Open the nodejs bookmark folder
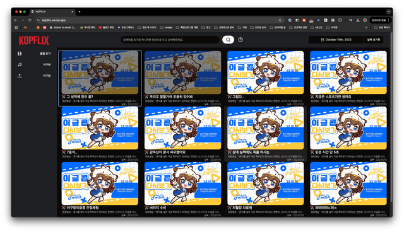This screenshot has width=404, height=232. click(166, 27)
